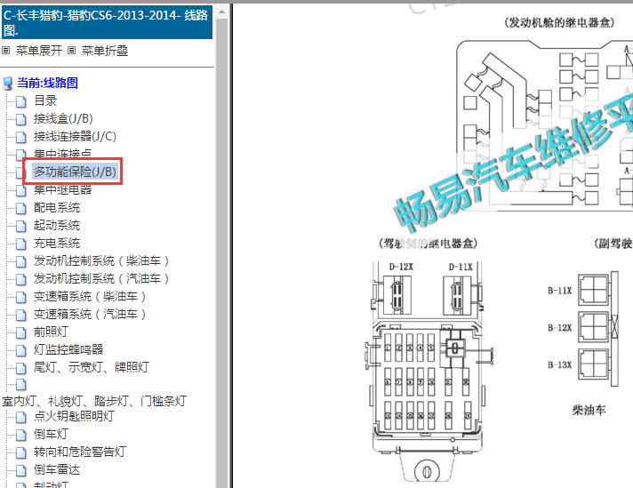Click the page icon beside 转向和危险警告灯
The width and height of the screenshot is (633, 488).
tap(21, 452)
